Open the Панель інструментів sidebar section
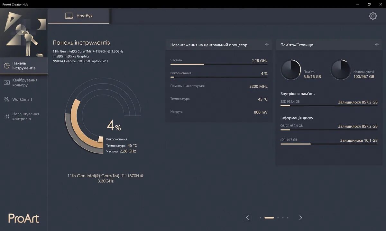This screenshot has width=386, height=231. [24, 66]
